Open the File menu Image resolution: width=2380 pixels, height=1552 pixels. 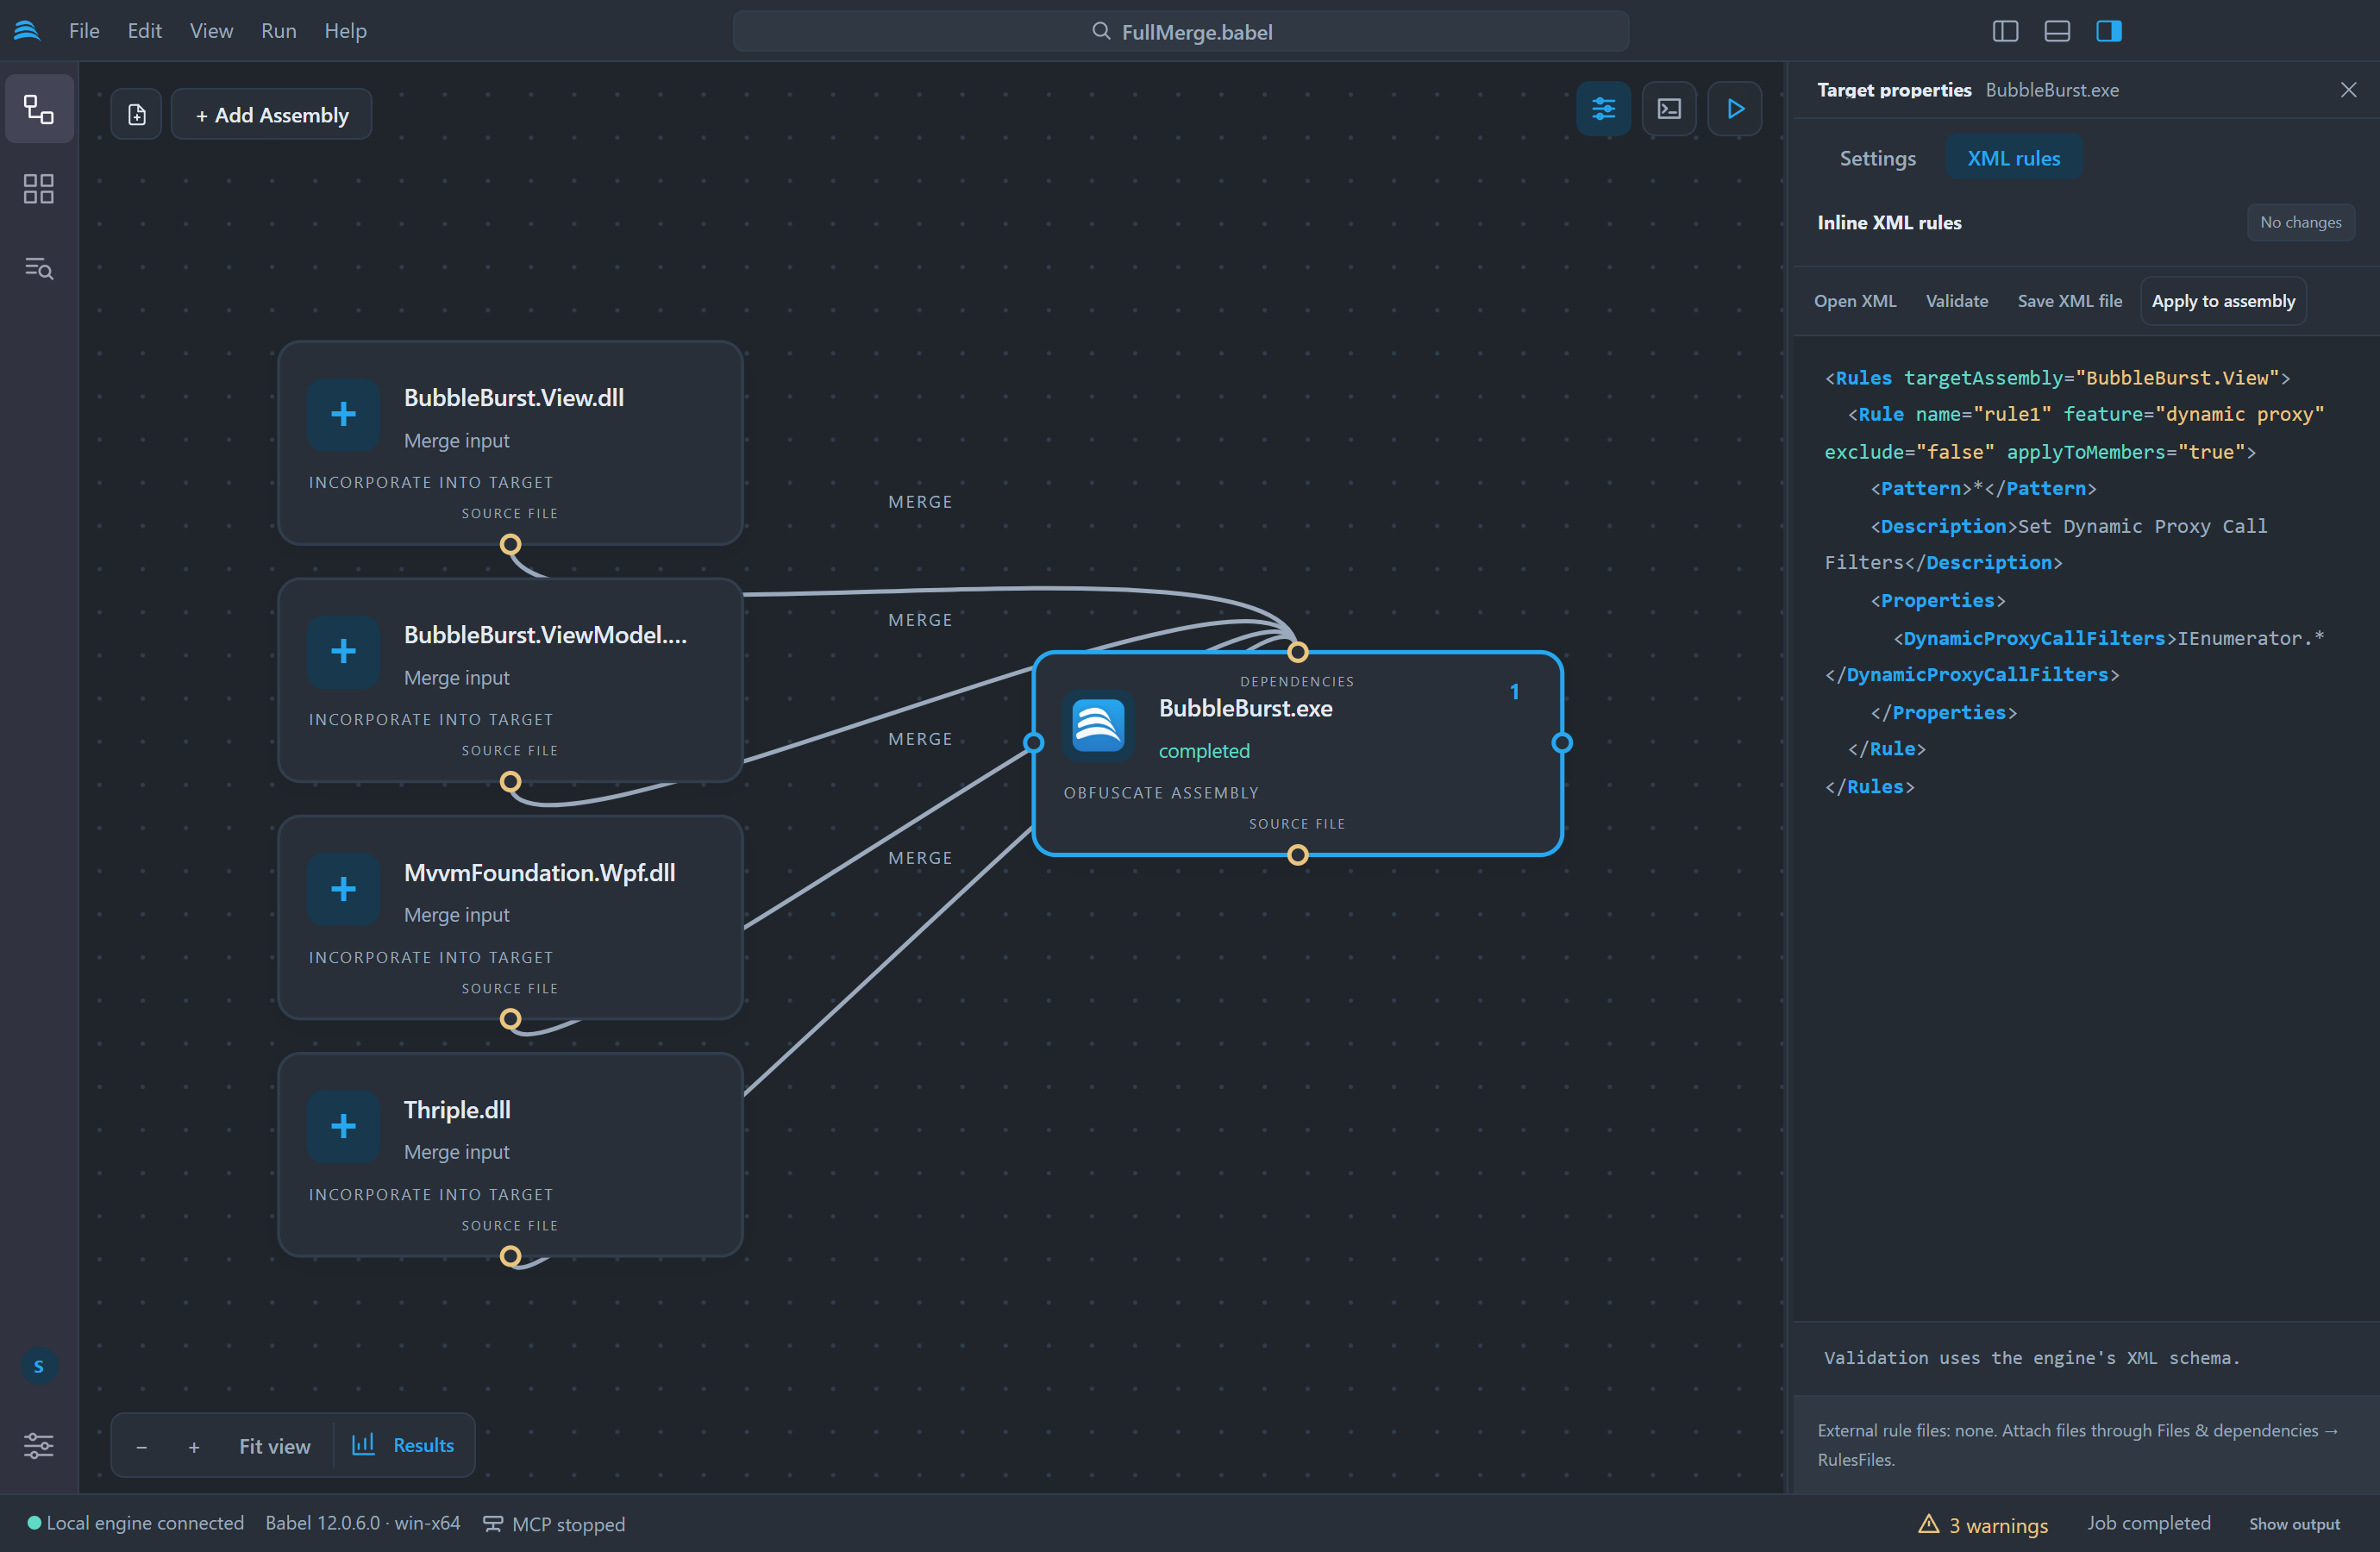pyautogui.click(x=84, y=31)
